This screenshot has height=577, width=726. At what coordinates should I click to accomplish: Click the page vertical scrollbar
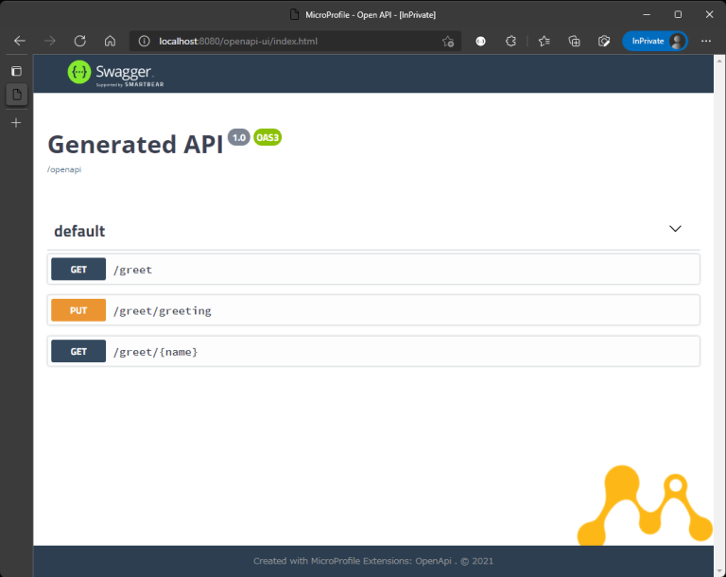[720, 314]
